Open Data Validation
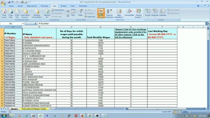Viewport: 210px width, 118px height. coord(119,13)
